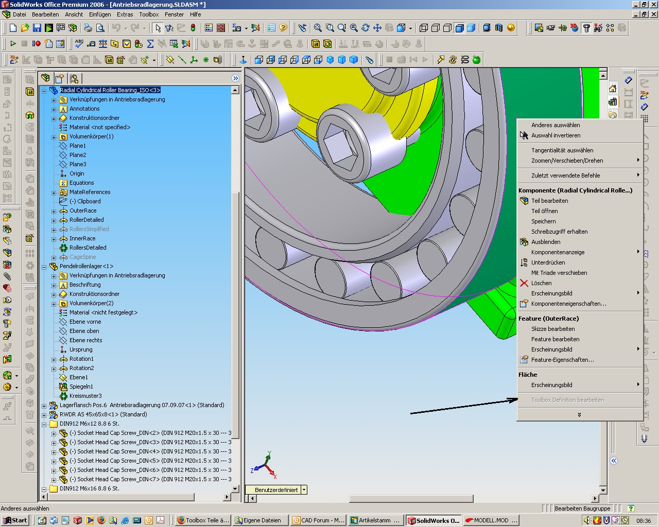Expand the context menu with bottom chevron
This screenshot has width=659, height=527.
tap(579, 414)
